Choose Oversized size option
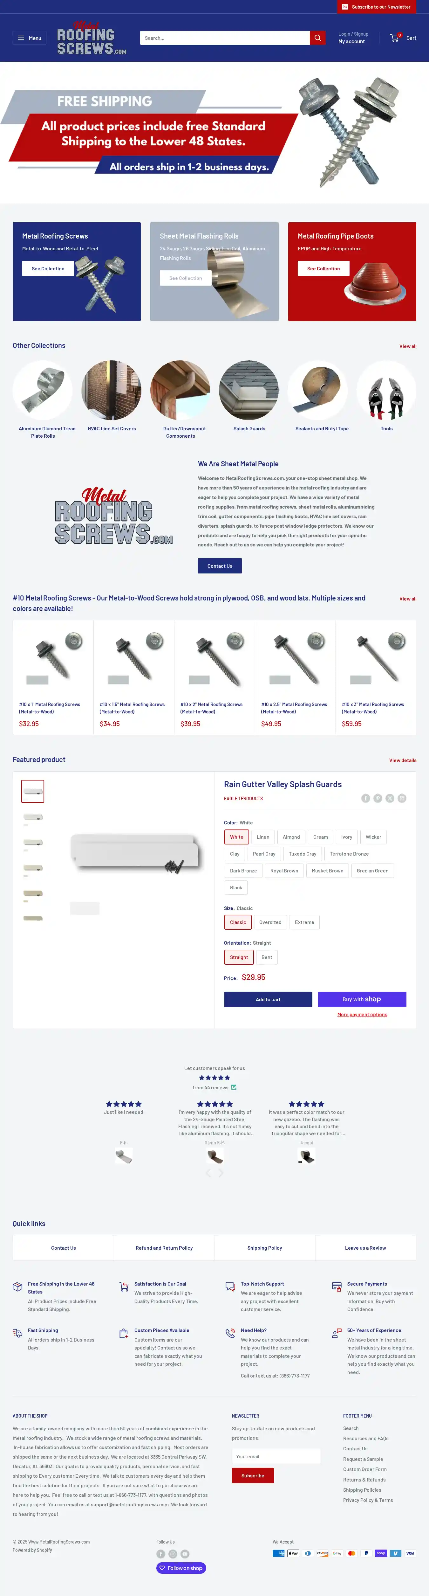Screen dimensions: 429x1596 270,923
